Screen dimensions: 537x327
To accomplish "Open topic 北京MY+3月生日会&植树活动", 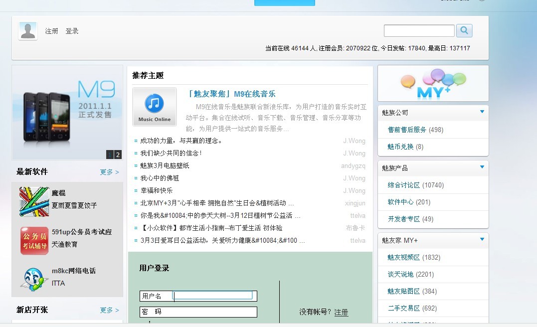I will tap(217, 203).
